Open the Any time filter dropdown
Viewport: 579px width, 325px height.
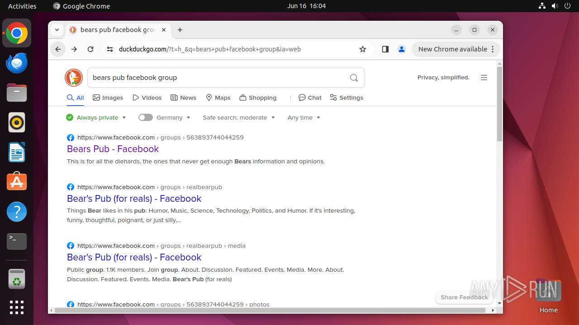[304, 117]
